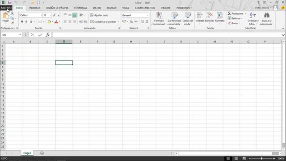Toggle bold N formatting
The width and height of the screenshot is (286, 161).
22,22
